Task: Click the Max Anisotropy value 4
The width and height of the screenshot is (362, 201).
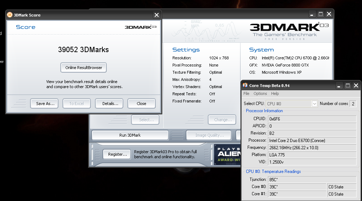Action: pos(210,79)
